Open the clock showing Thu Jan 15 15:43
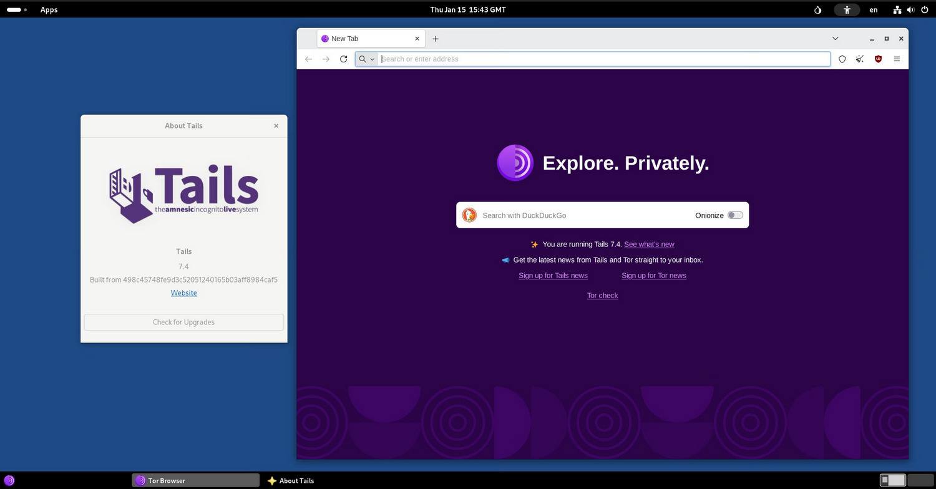Screen dimensions: 936x489 pyautogui.click(x=468, y=9)
